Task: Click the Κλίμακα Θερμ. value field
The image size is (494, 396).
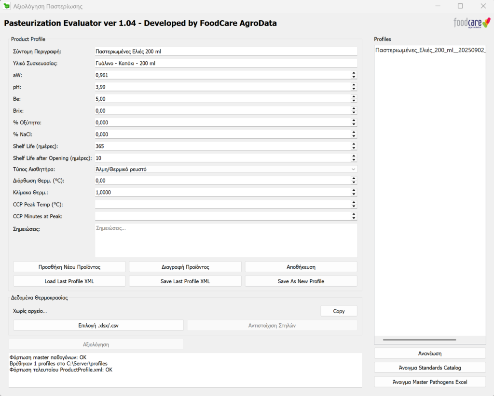Action: [223, 193]
